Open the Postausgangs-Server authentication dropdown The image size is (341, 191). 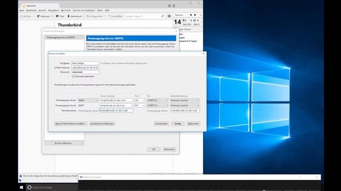(185, 105)
